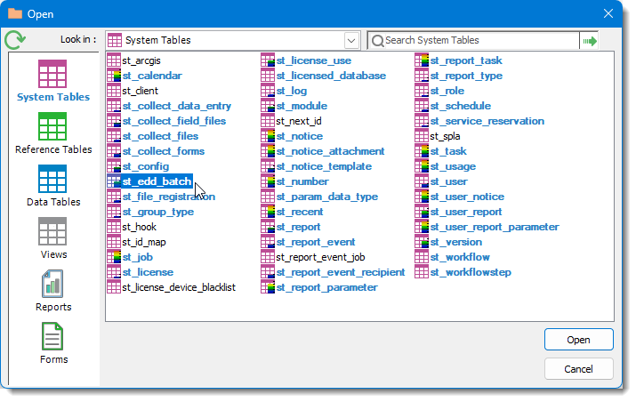The width and height of the screenshot is (636, 402).
Task: Click the Open button
Action: [x=578, y=340]
